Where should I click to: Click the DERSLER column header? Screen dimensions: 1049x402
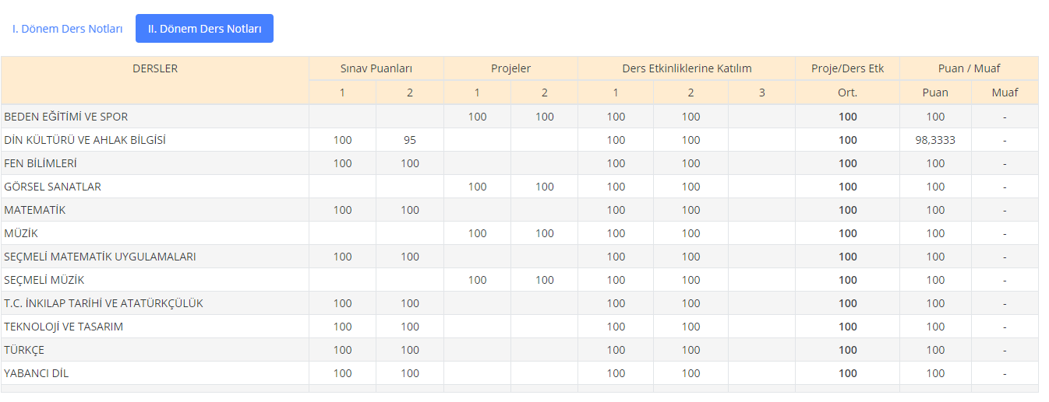155,68
